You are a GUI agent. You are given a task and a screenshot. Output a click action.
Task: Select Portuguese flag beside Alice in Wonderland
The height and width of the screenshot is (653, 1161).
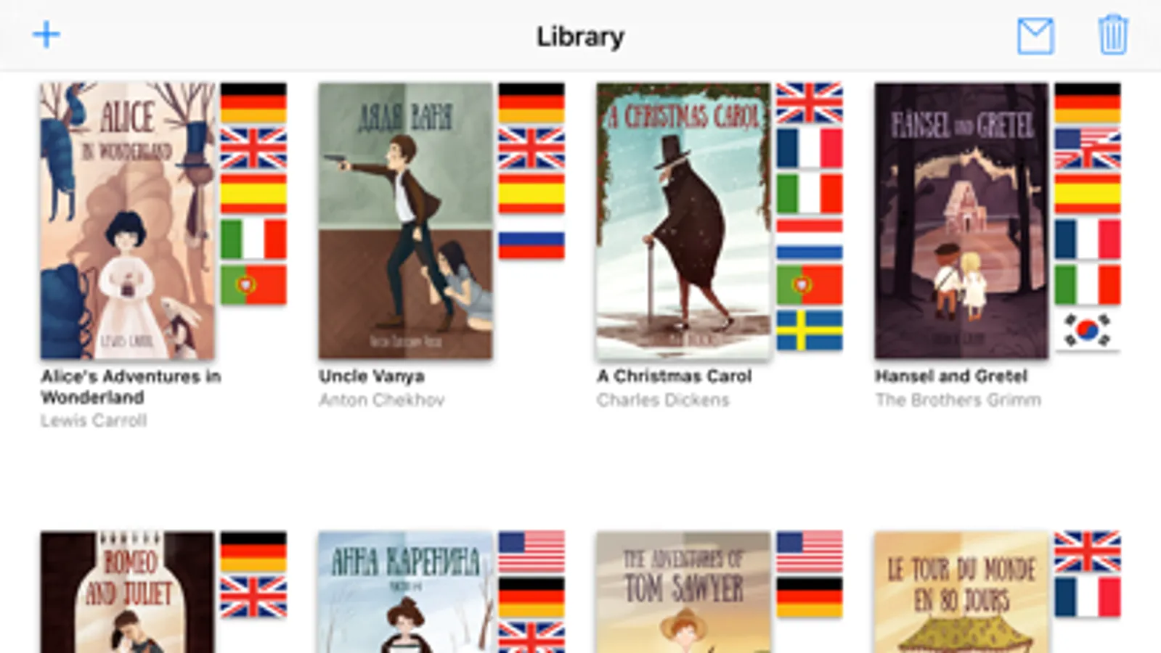coord(253,284)
